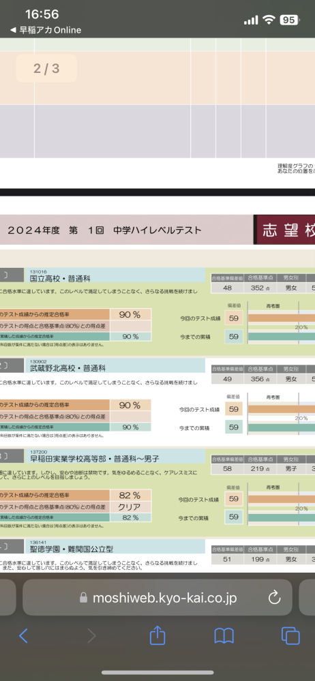Tap 早稲田実業 gender cell 男子
The image size is (315, 681).
pyautogui.click(x=291, y=468)
